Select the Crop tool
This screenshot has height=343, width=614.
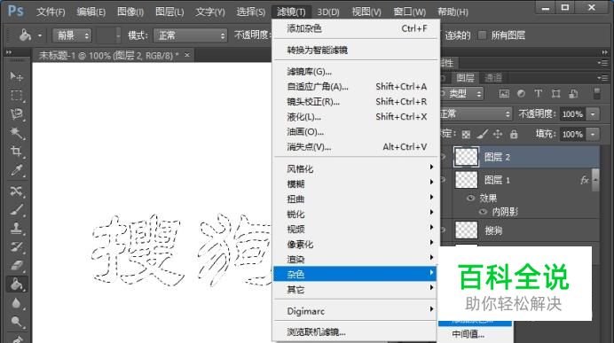coord(16,152)
